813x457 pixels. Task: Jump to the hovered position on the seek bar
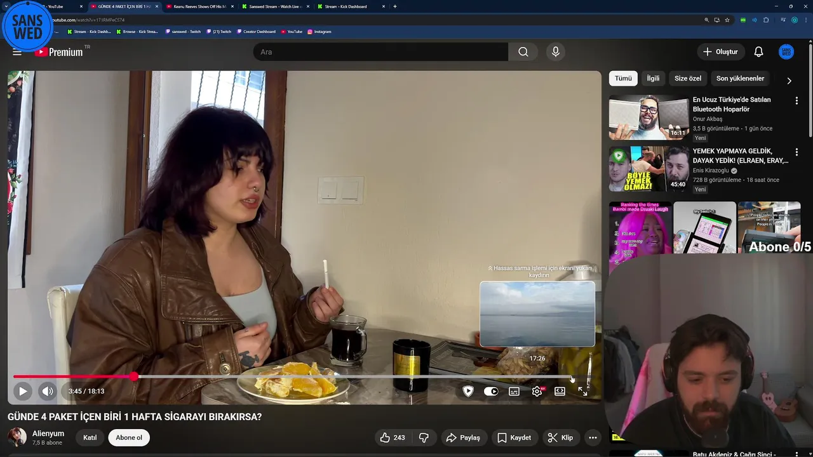click(x=572, y=377)
